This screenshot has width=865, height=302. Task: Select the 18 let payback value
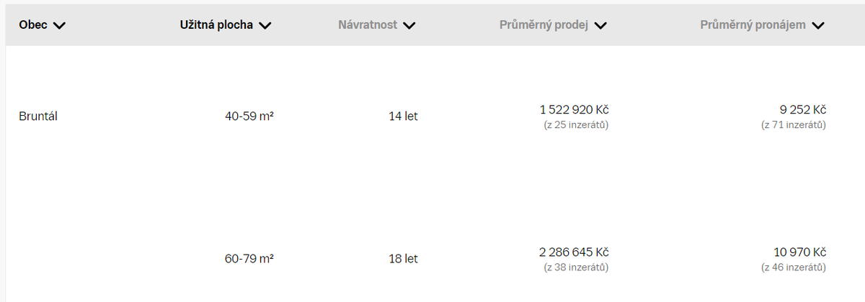click(x=403, y=258)
